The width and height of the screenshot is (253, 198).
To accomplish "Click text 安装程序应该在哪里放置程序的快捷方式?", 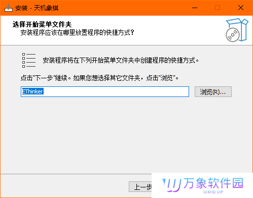I will coord(77,32).
